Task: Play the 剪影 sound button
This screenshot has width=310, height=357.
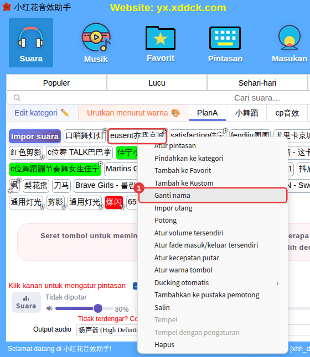Action: point(55,202)
